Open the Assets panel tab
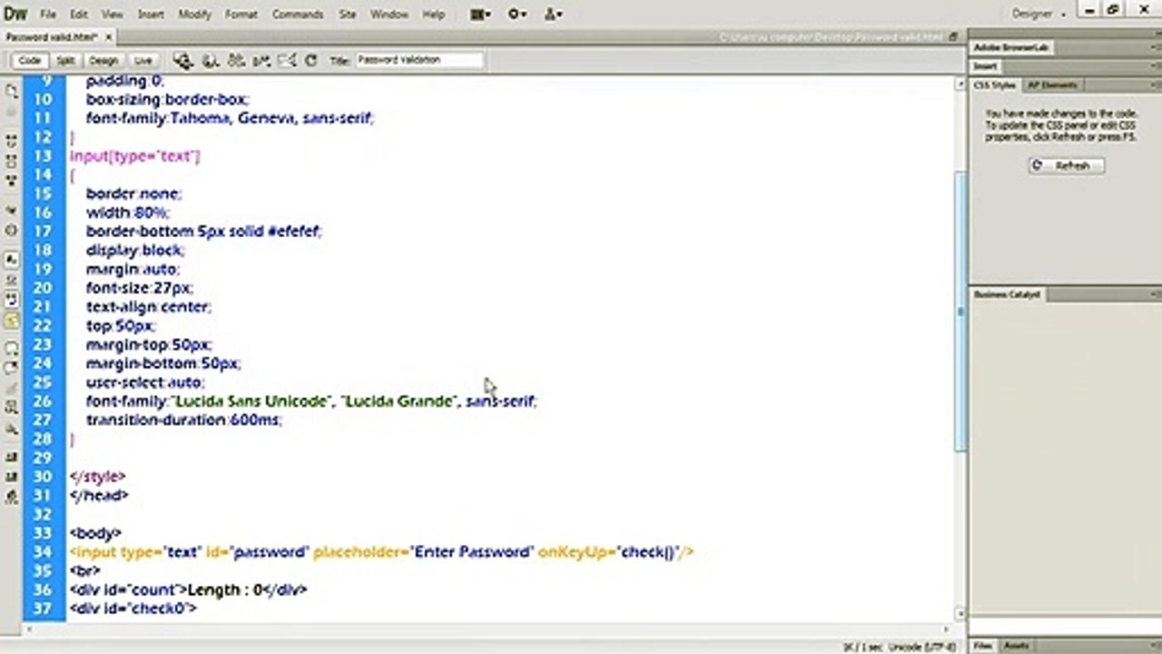 click(x=1016, y=646)
